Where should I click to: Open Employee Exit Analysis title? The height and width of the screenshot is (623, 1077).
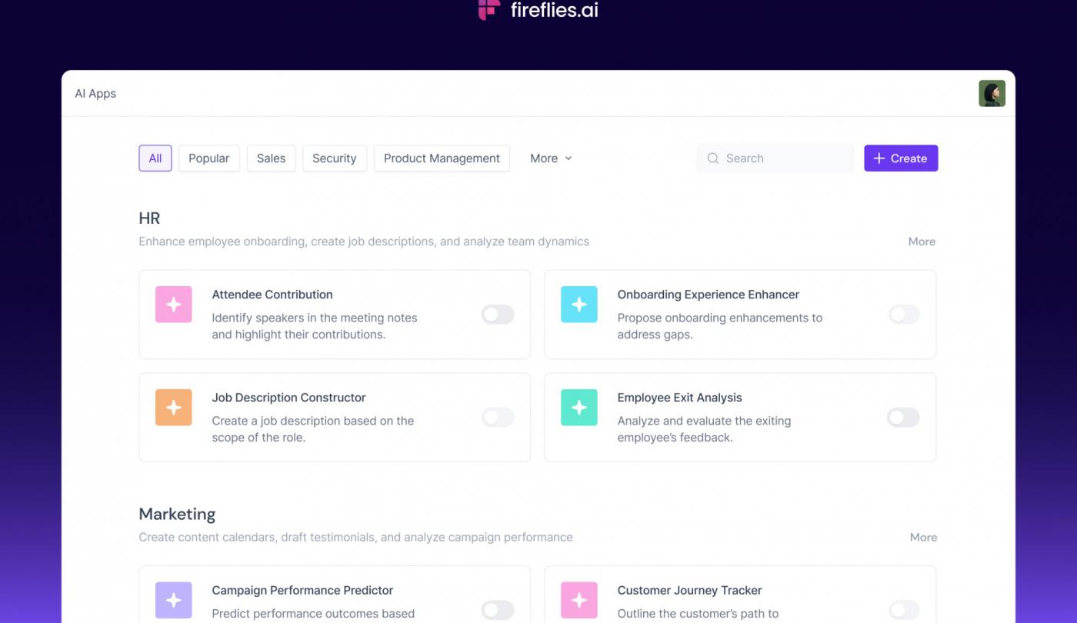pyautogui.click(x=679, y=398)
